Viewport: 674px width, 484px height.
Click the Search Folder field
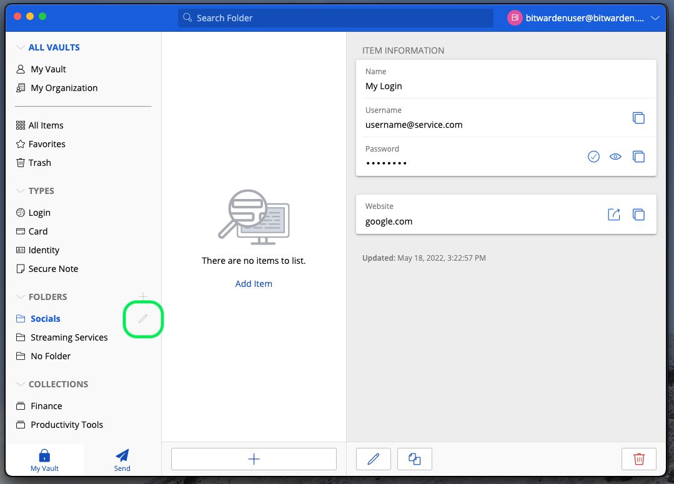[335, 18]
